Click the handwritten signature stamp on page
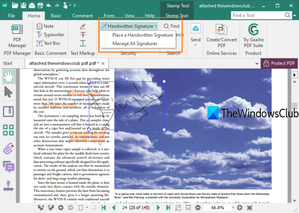The height and width of the screenshot is (213, 299). (126, 106)
